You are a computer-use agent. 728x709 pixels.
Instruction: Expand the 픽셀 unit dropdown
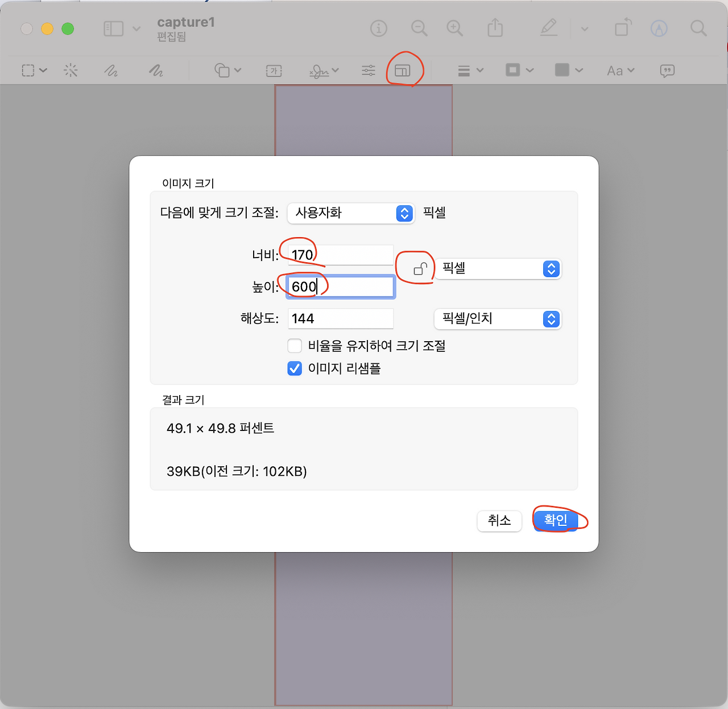tap(498, 269)
